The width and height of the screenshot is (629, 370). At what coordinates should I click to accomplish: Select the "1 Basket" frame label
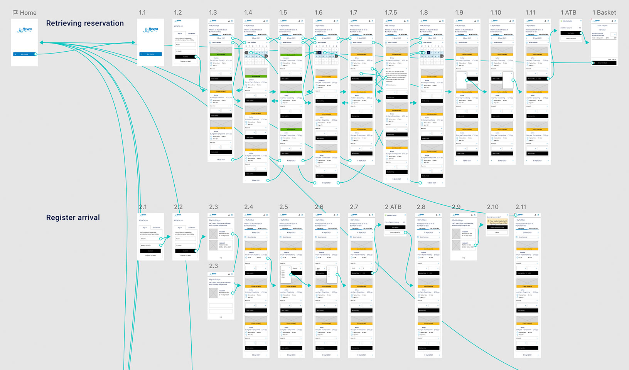[x=604, y=13]
